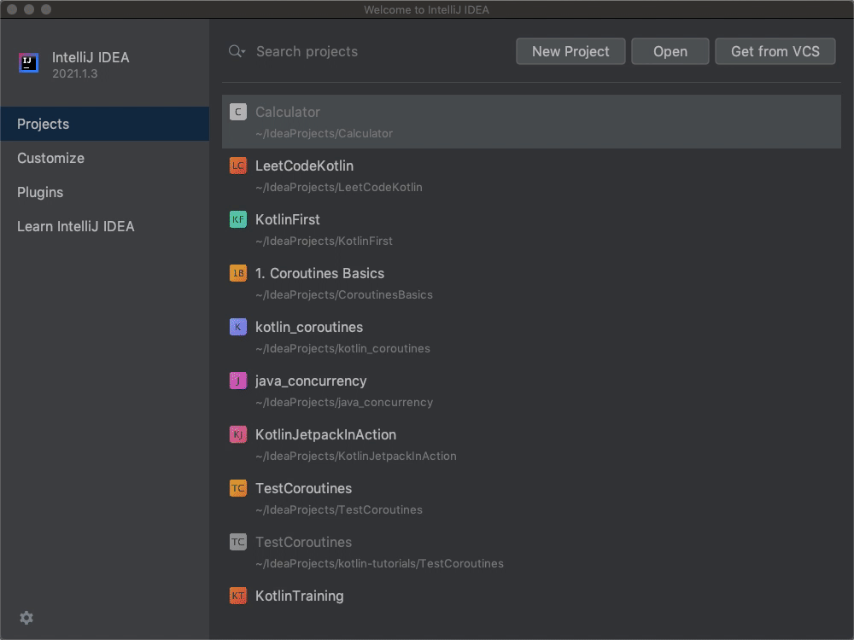Select path ~/IdeaProjects/kotlin-tutorials/TestCoroutines
854x640 pixels.
coord(379,564)
